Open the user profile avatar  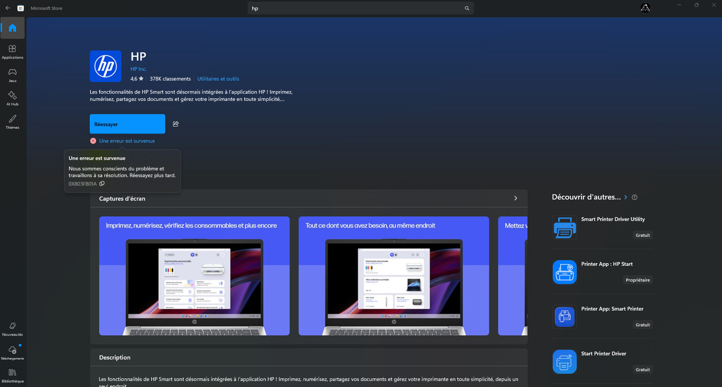[645, 8]
